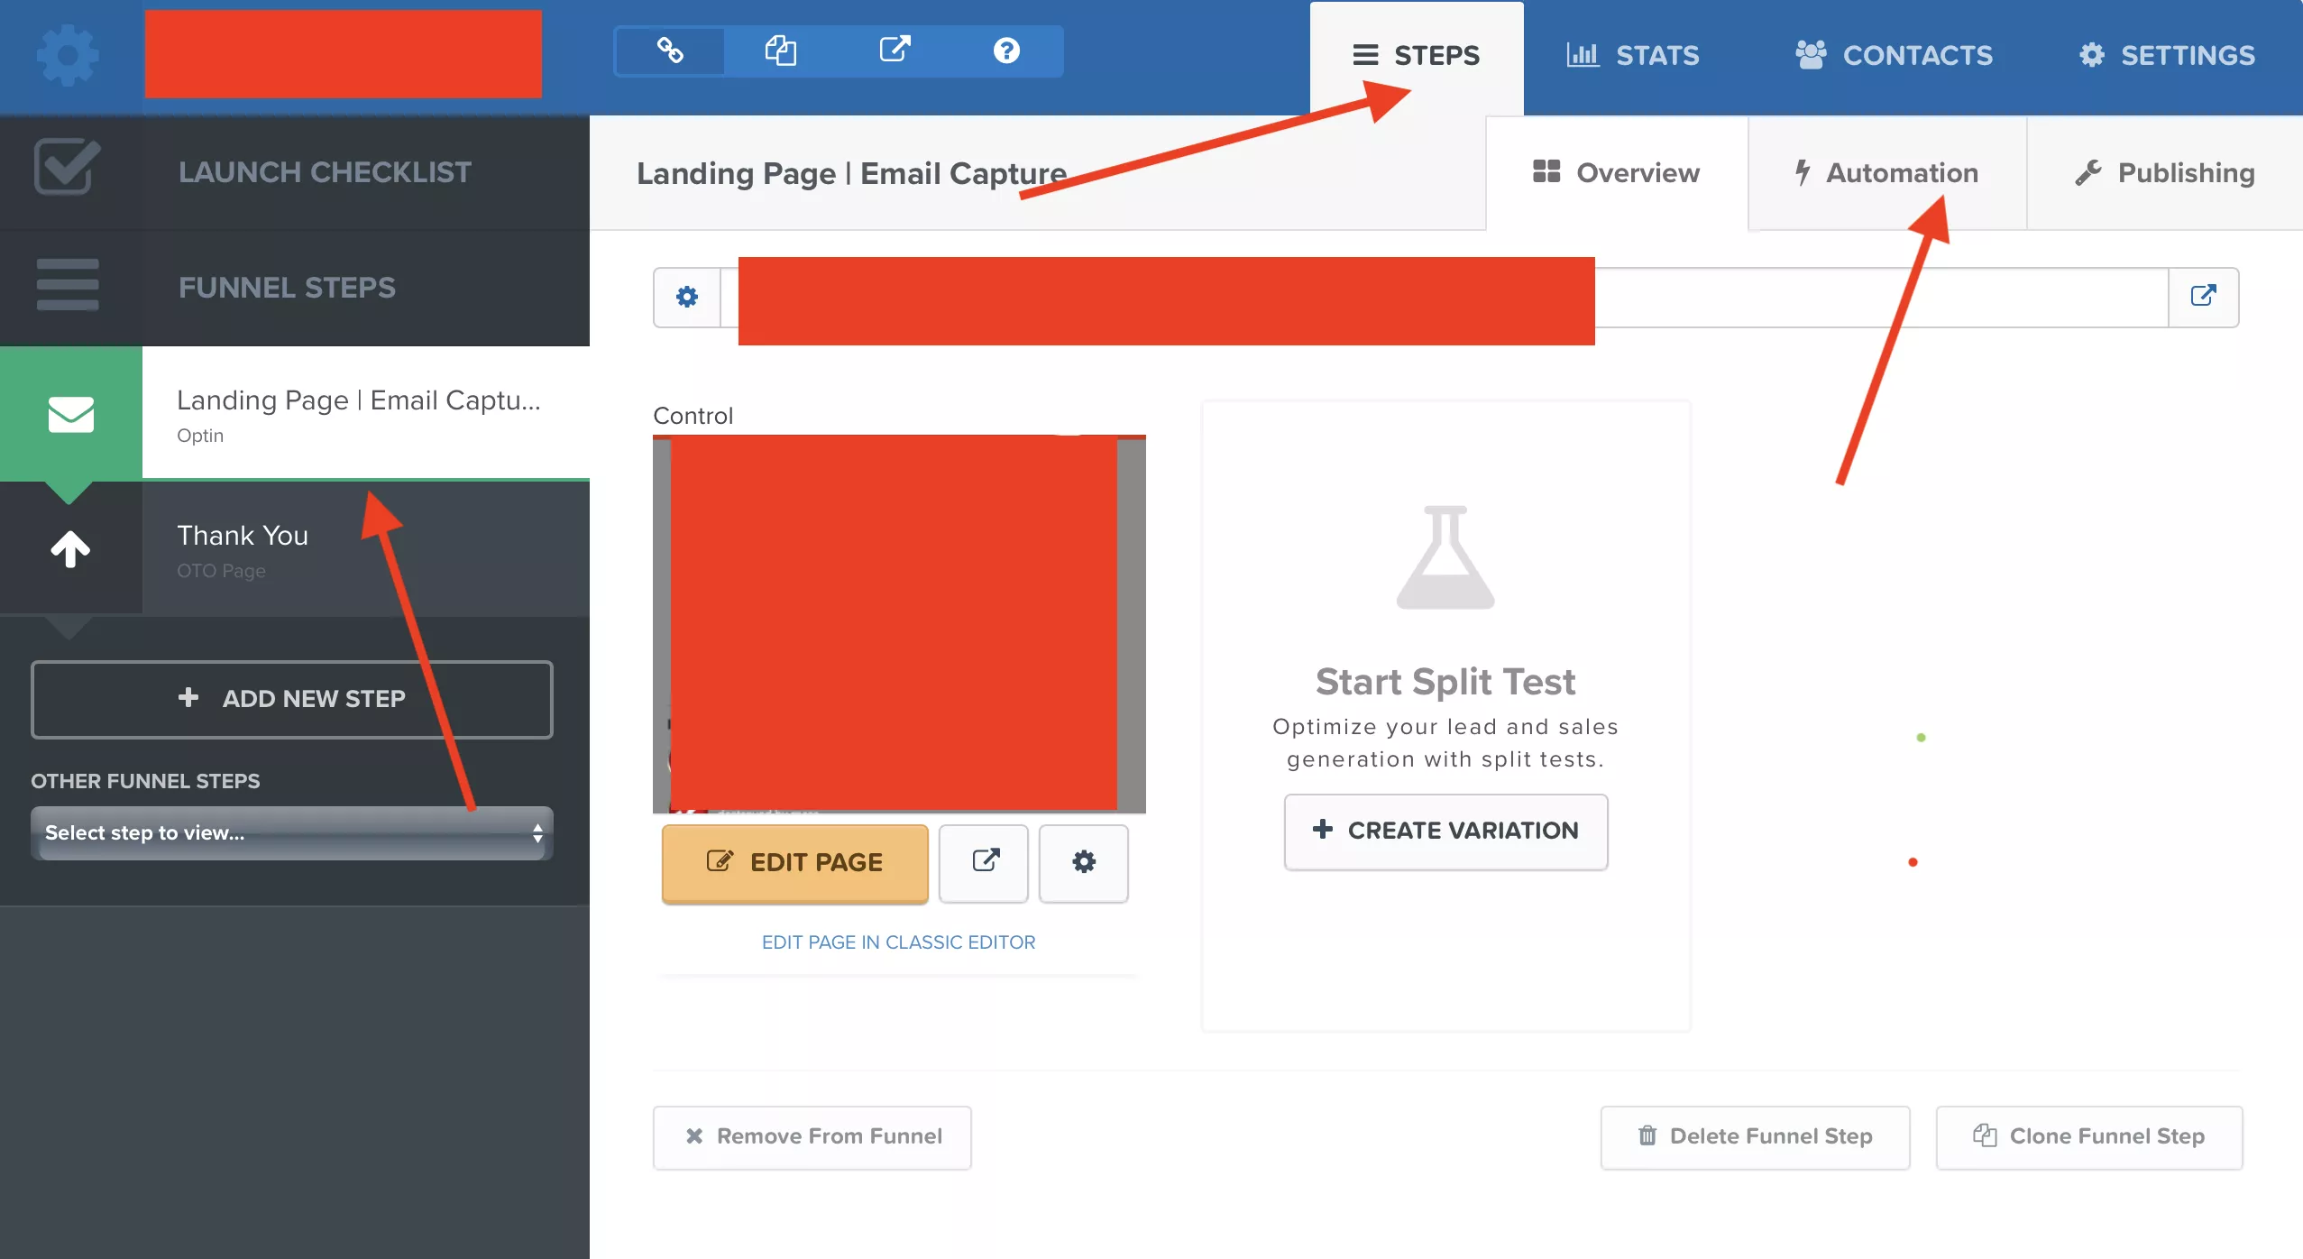
Task: Click the link/share icon in the top toolbar
Action: click(668, 51)
